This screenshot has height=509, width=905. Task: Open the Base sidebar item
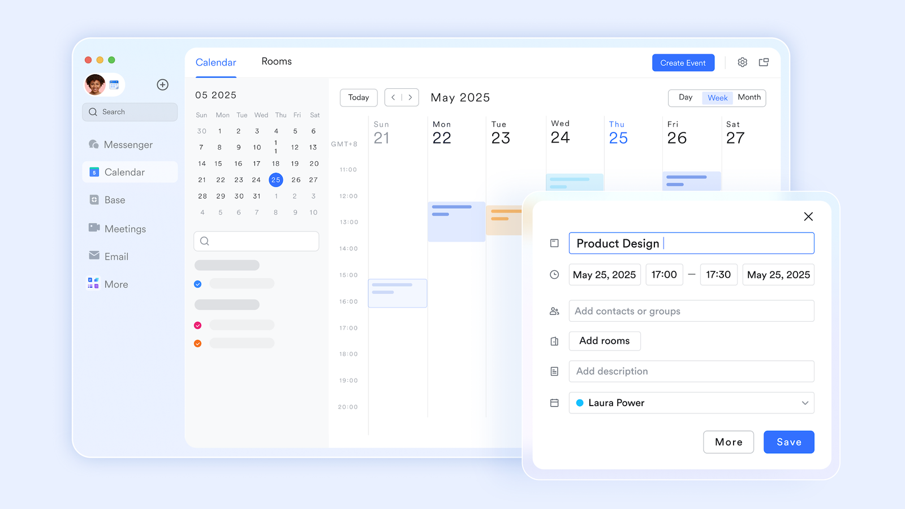pyautogui.click(x=114, y=200)
